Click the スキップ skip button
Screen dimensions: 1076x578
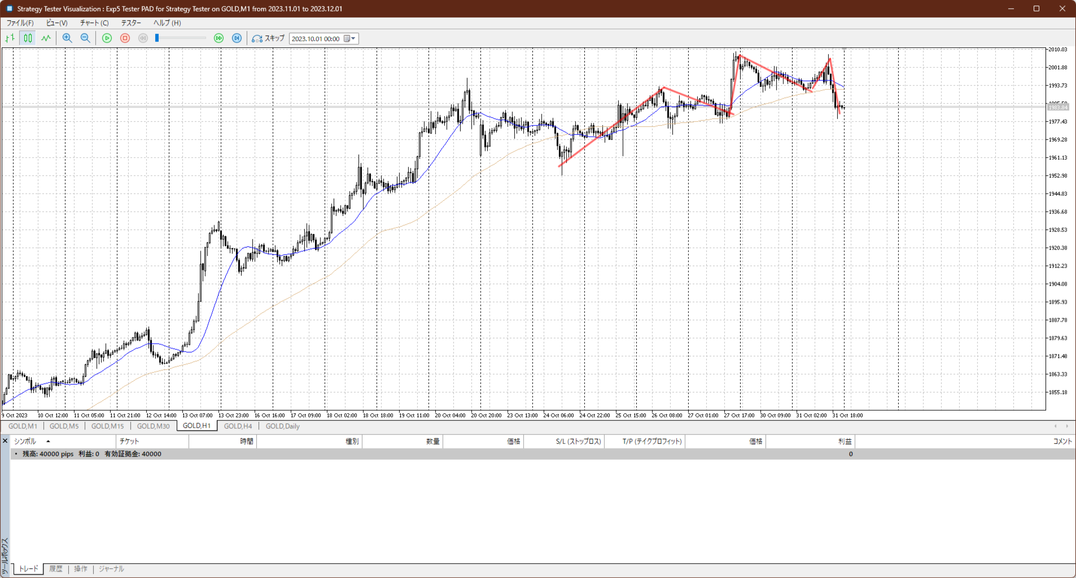click(268, 38)
